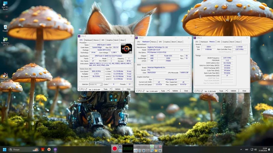Open the red flame app on taskbar
The image size is (273, 153).
click(x=43, y=149)
